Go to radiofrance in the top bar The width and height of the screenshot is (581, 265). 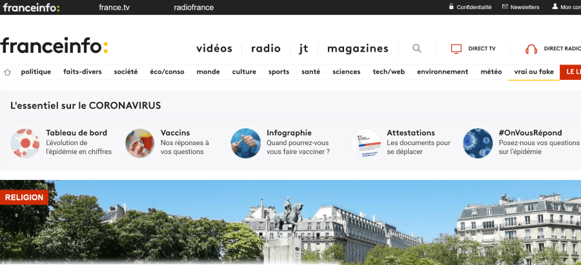(194, 7)
